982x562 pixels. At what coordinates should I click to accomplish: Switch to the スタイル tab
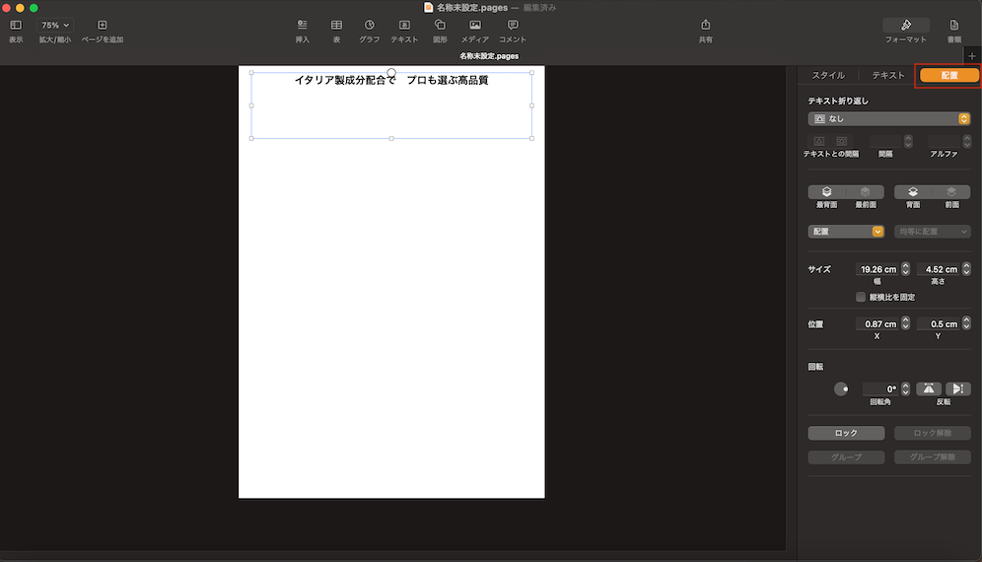828,75
